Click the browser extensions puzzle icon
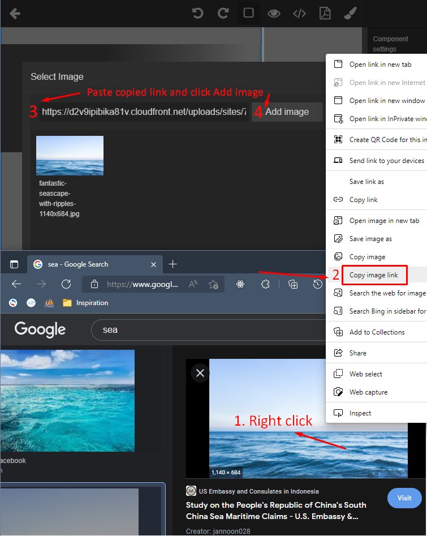Viewport: 427px width, 536px height. coord(265,284)
